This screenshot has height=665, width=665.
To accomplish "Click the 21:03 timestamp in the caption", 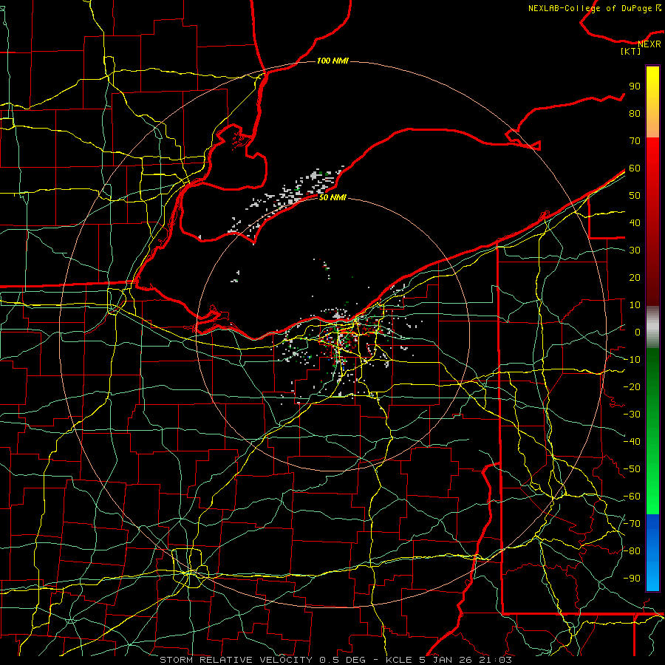I will coord(495,660).
